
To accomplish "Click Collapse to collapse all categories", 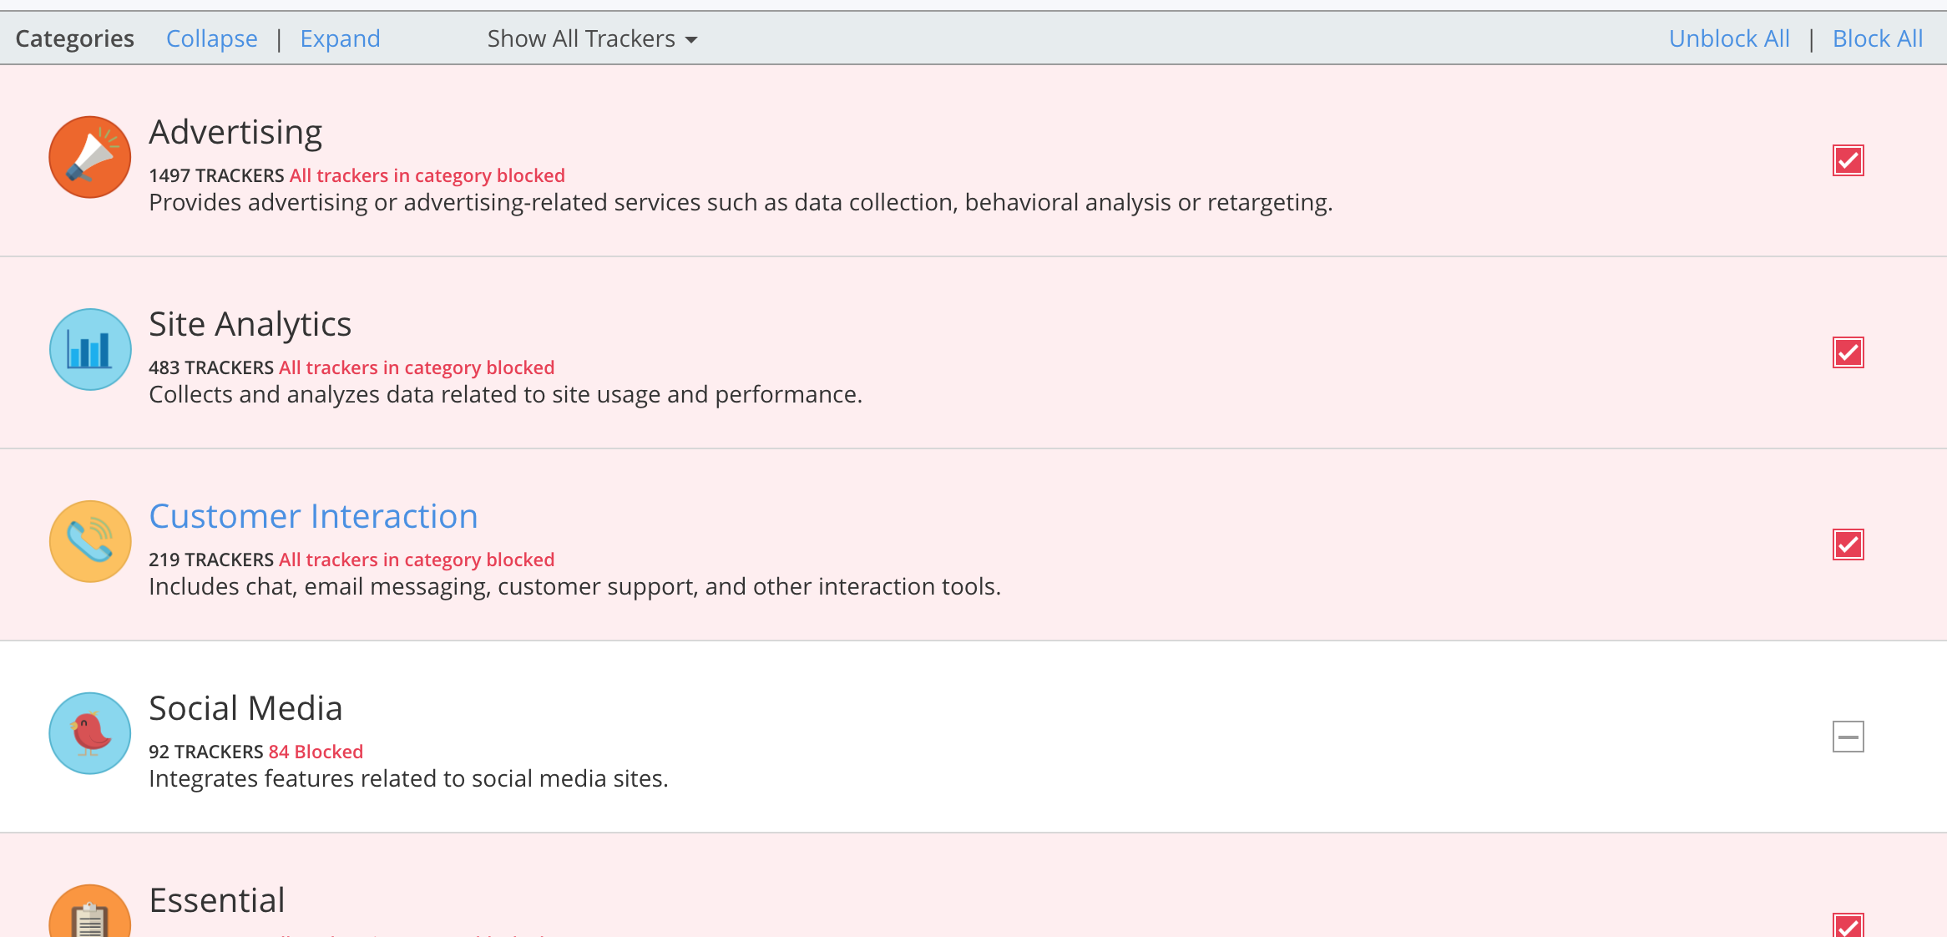I will pos(211,38).
